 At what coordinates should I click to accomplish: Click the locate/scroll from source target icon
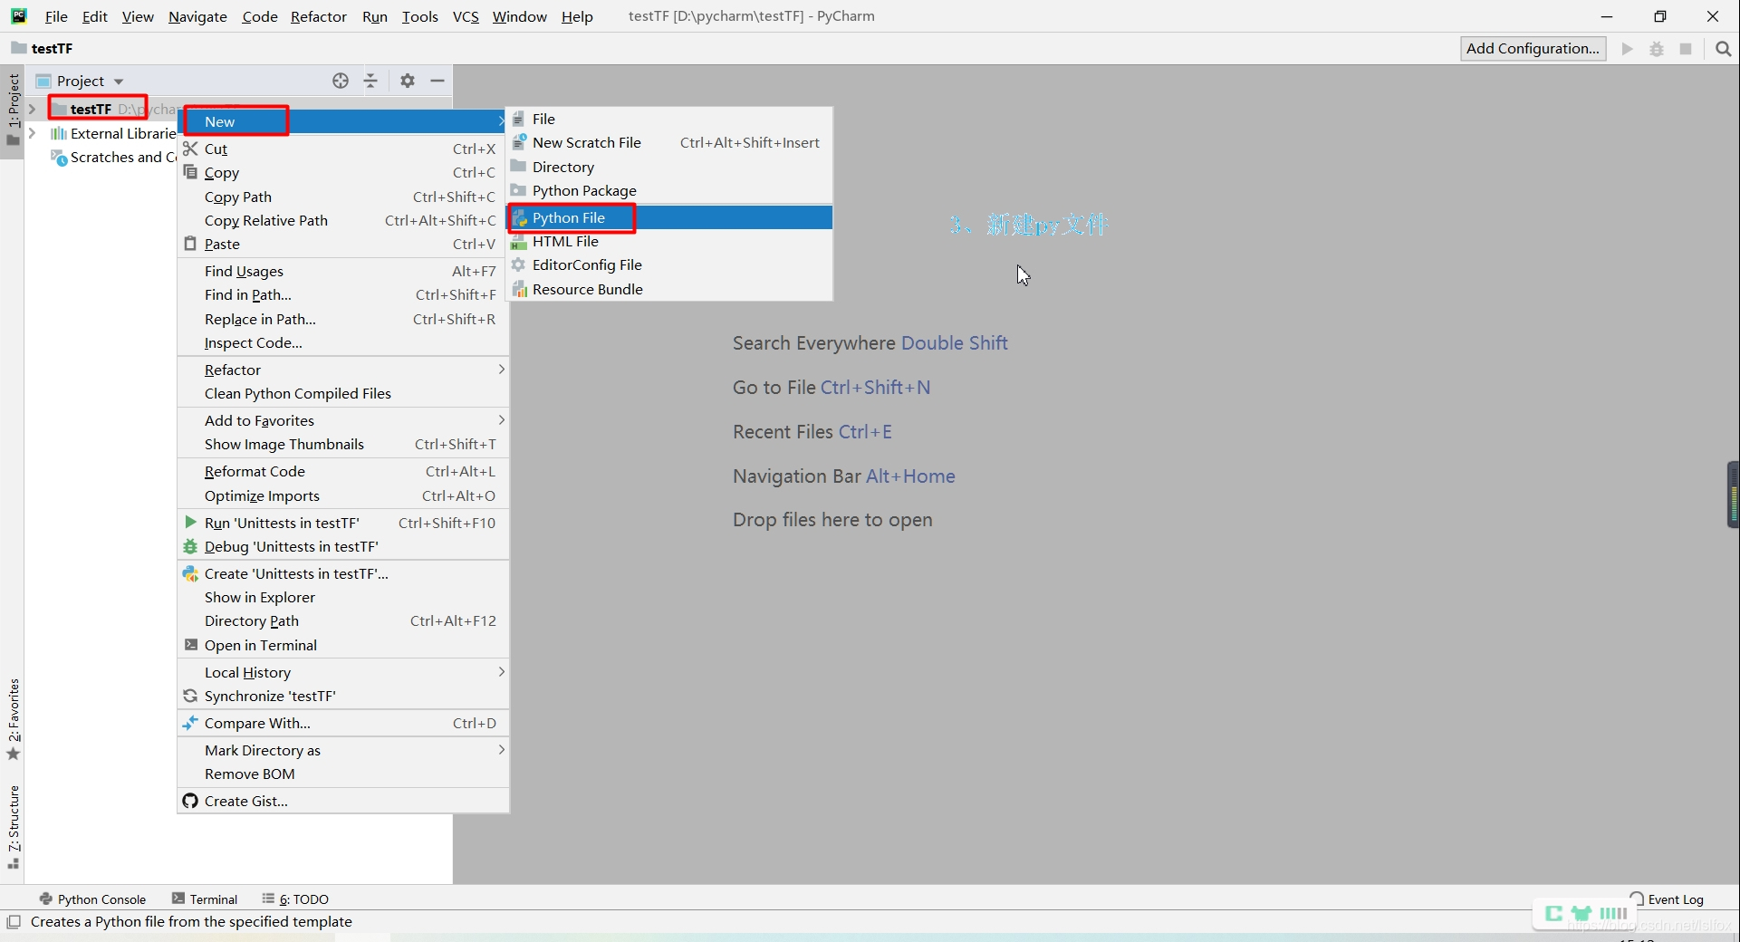click(x=341, y=81)
